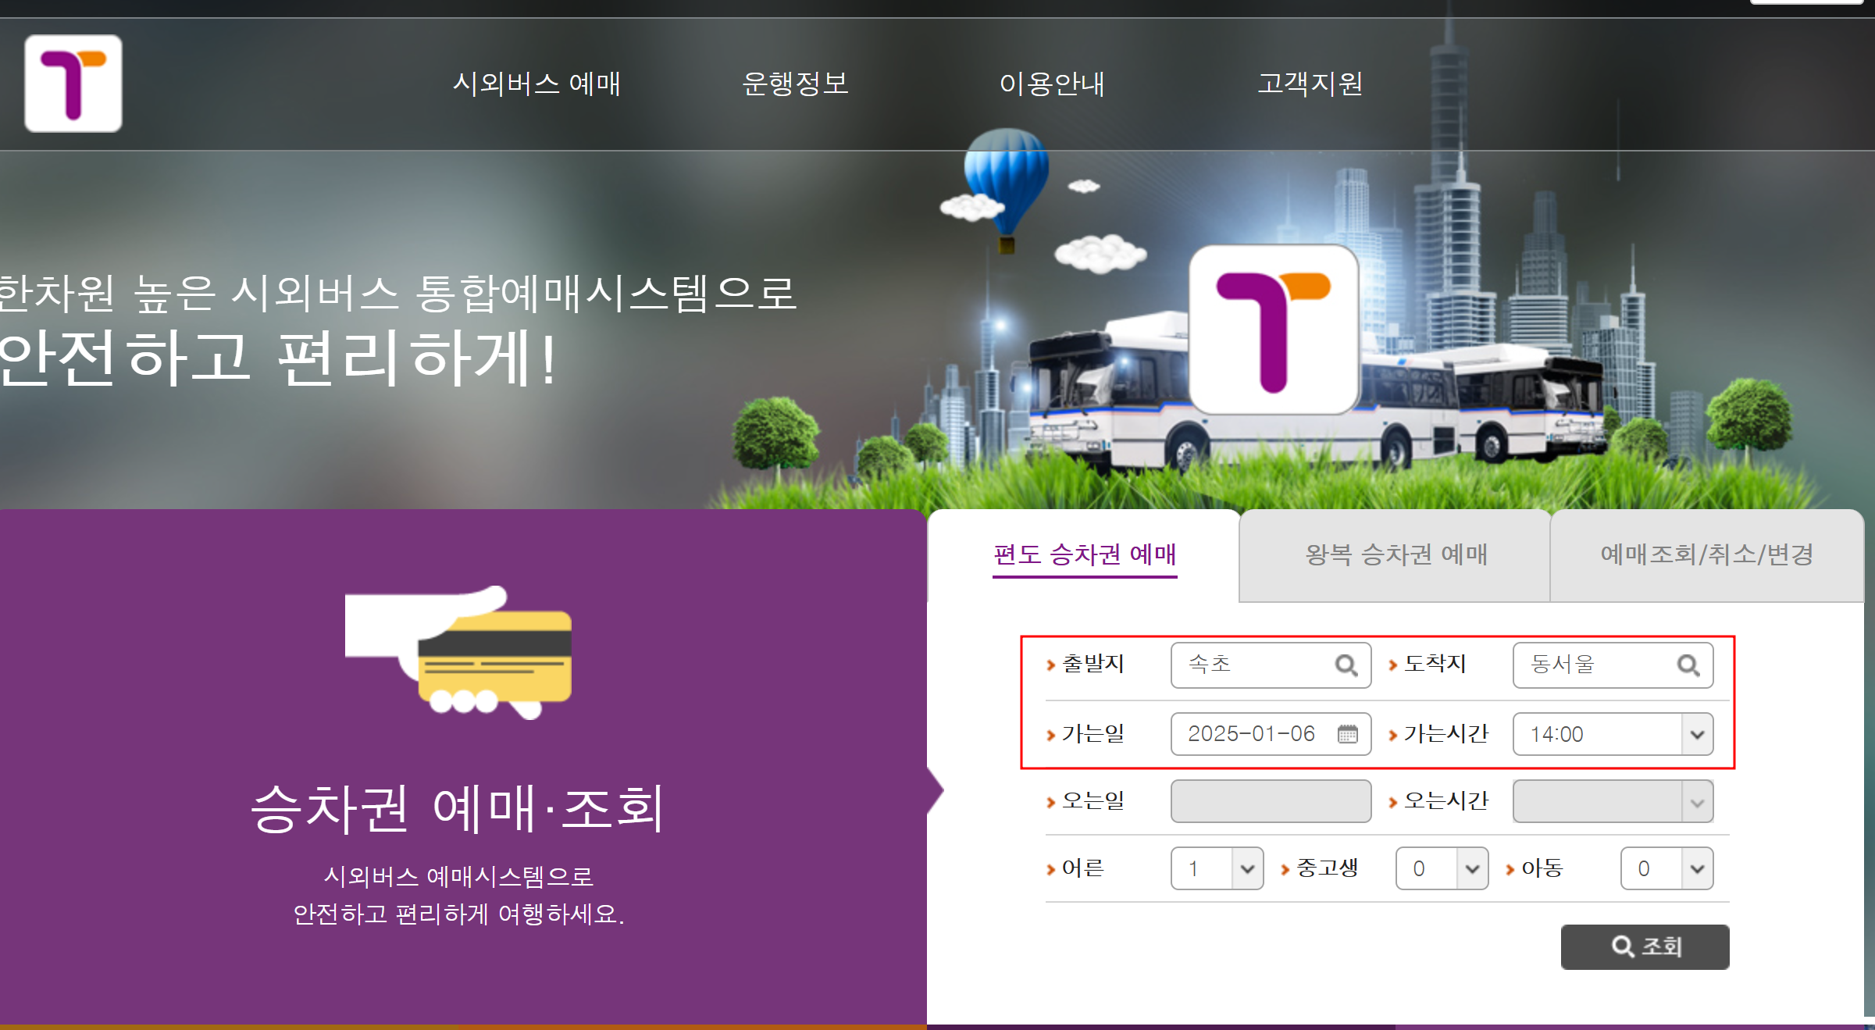
Task: Switch to 왕복 승차권 예매 tab
Action: [x=1396, y=554]
